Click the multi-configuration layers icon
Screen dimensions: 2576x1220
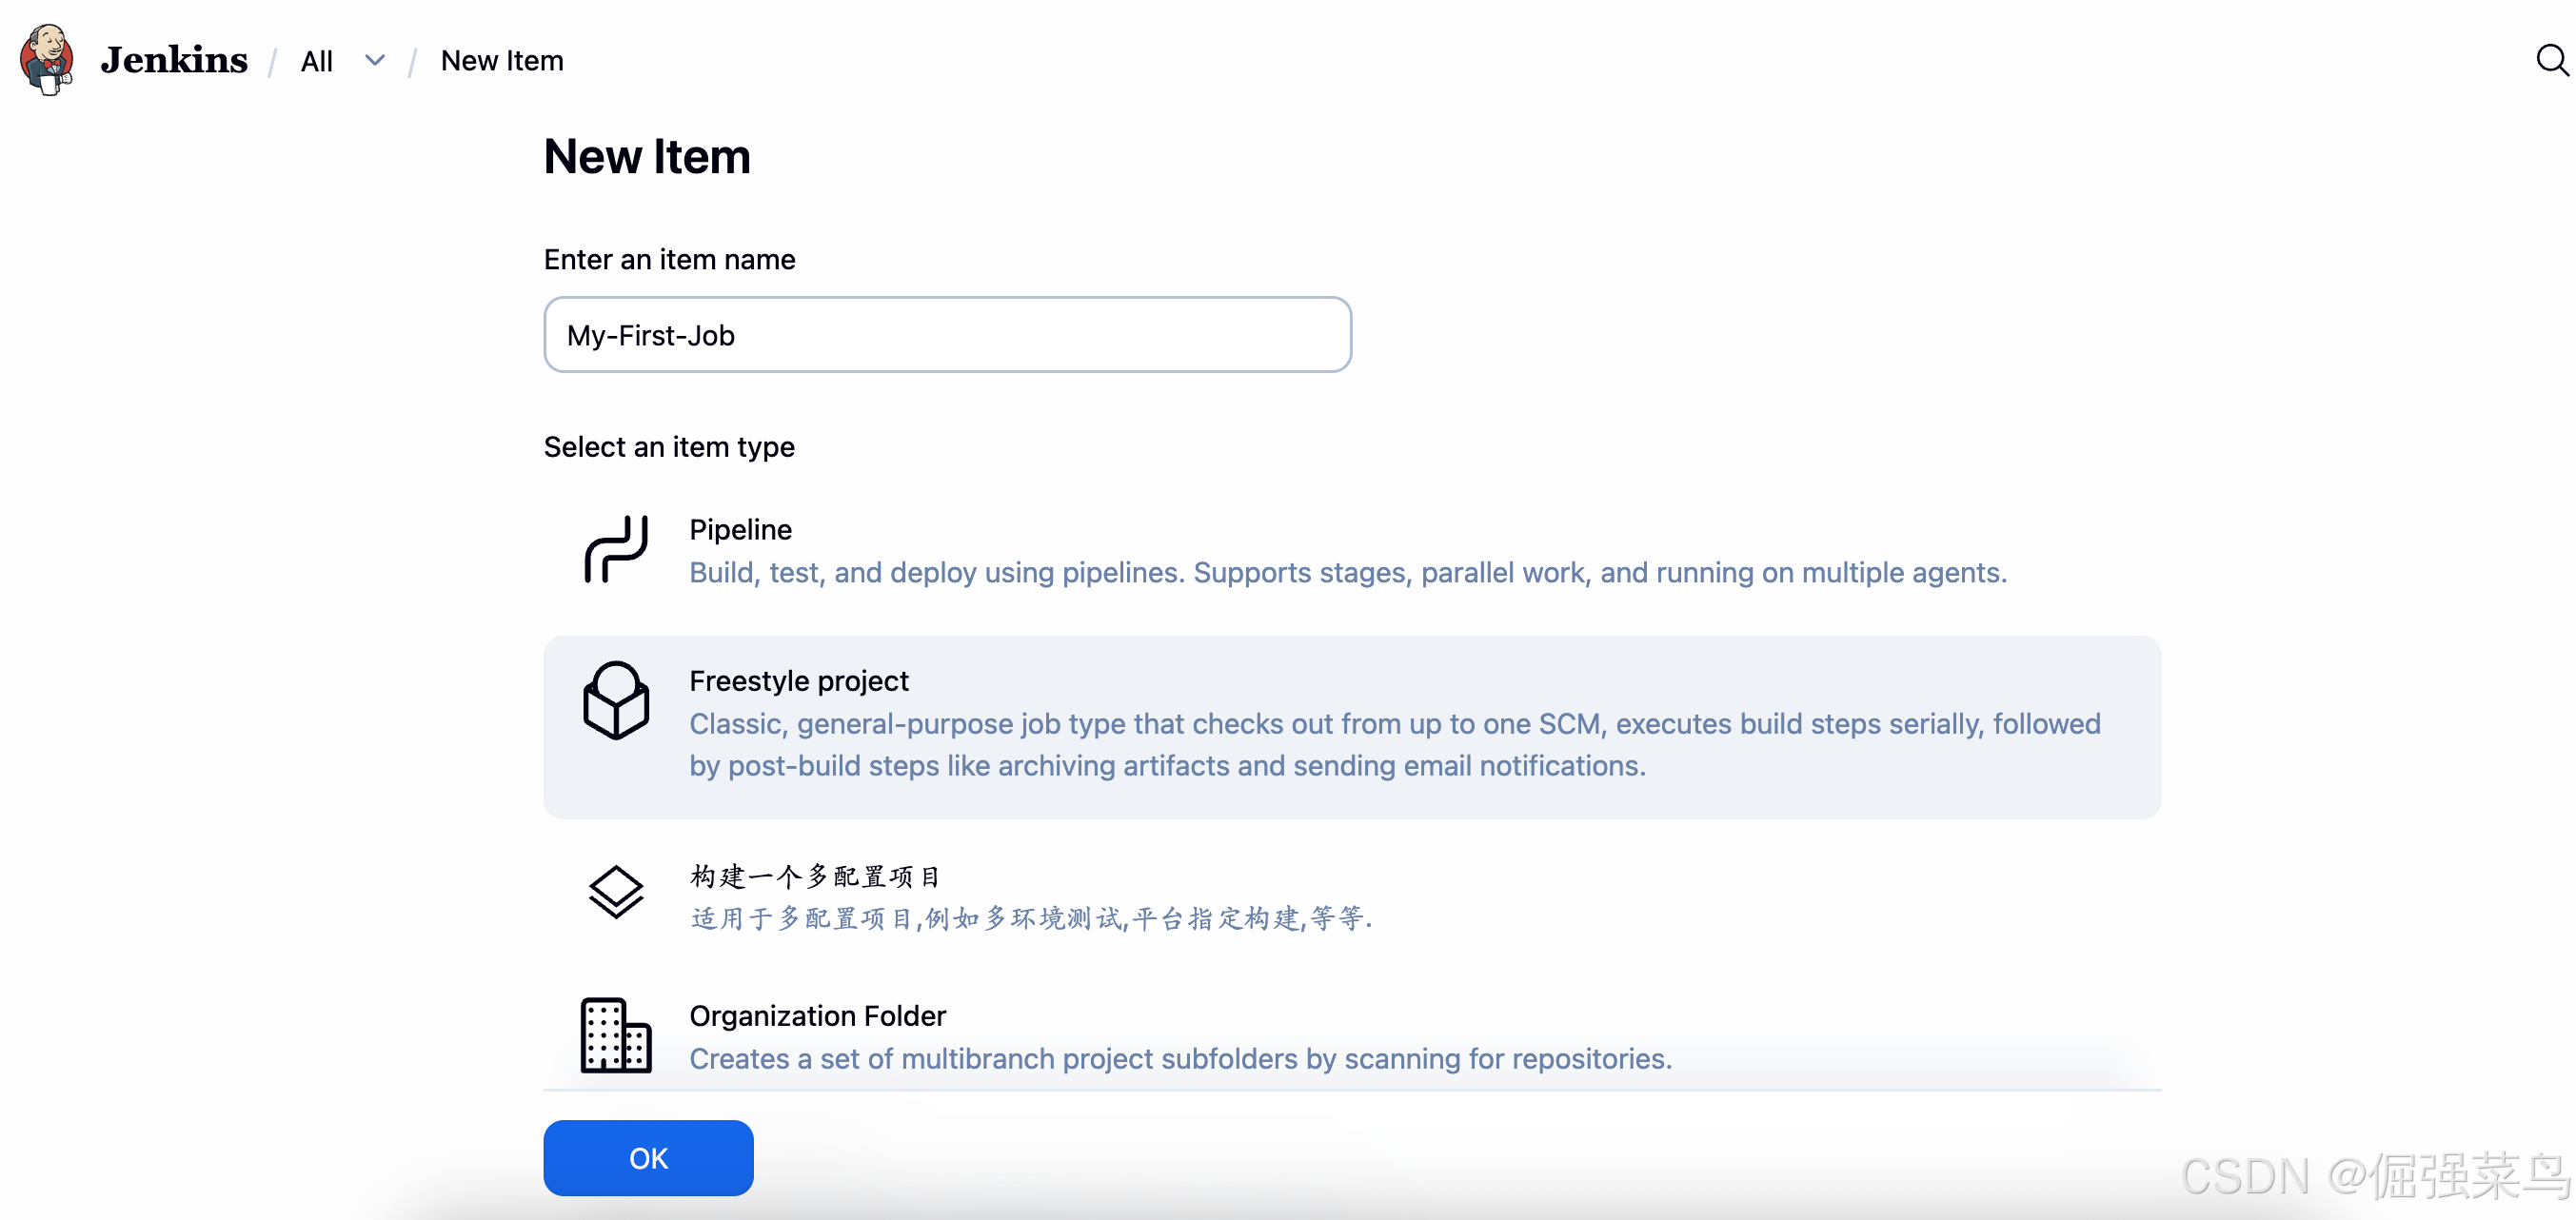(616, 891)
